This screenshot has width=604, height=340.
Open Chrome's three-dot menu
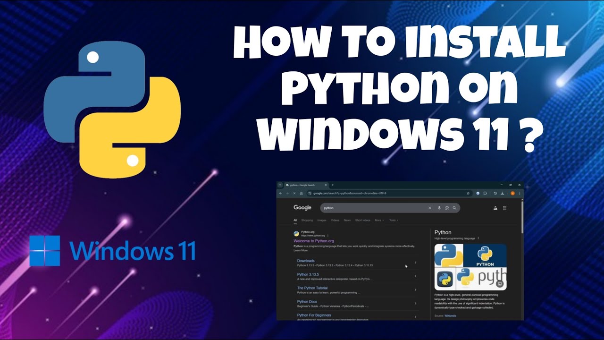coord(520,193)
